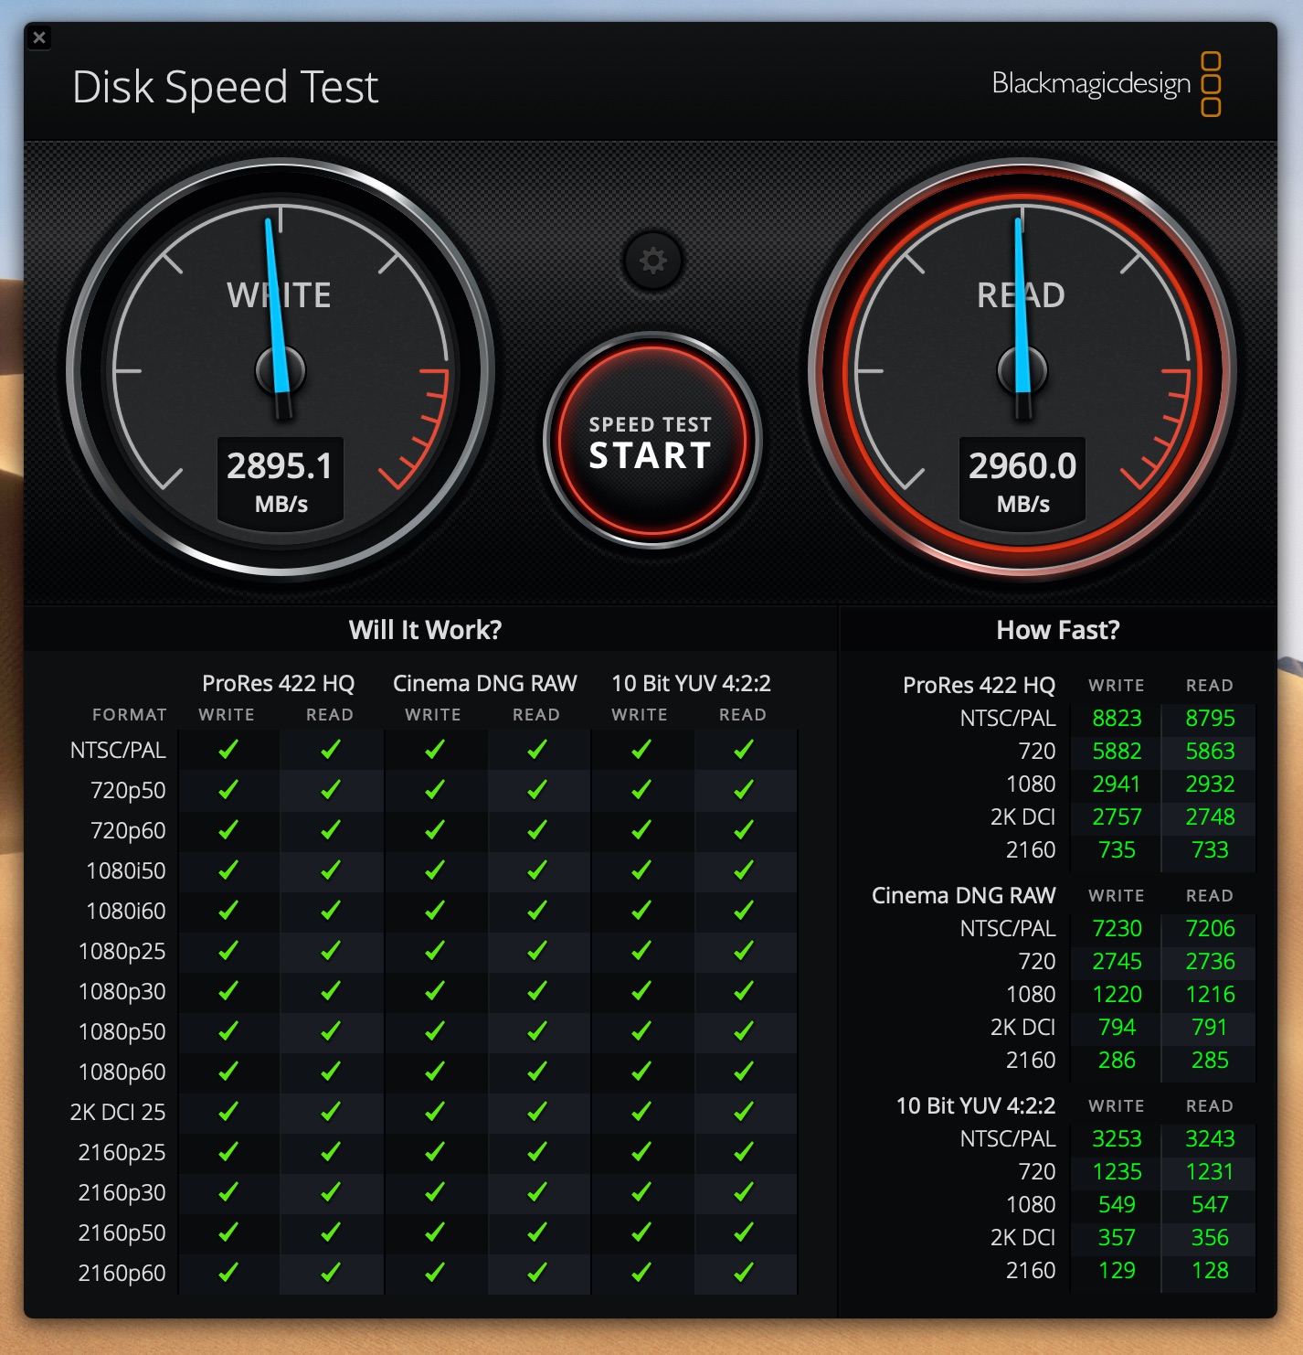Viewport: 1303px width, 1355px height.
Task: Click the WRITE result showing 2895.1 MB/s
Action: (x=281, y=466)
